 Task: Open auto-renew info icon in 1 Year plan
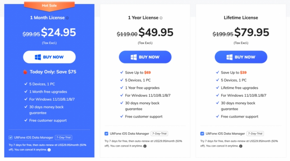tap(145, 146)
